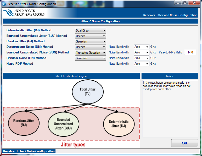Expand the Noise PDF Method bandwidth dropdown
This screenshot has width=202, height=156.
tap(142, 64)
